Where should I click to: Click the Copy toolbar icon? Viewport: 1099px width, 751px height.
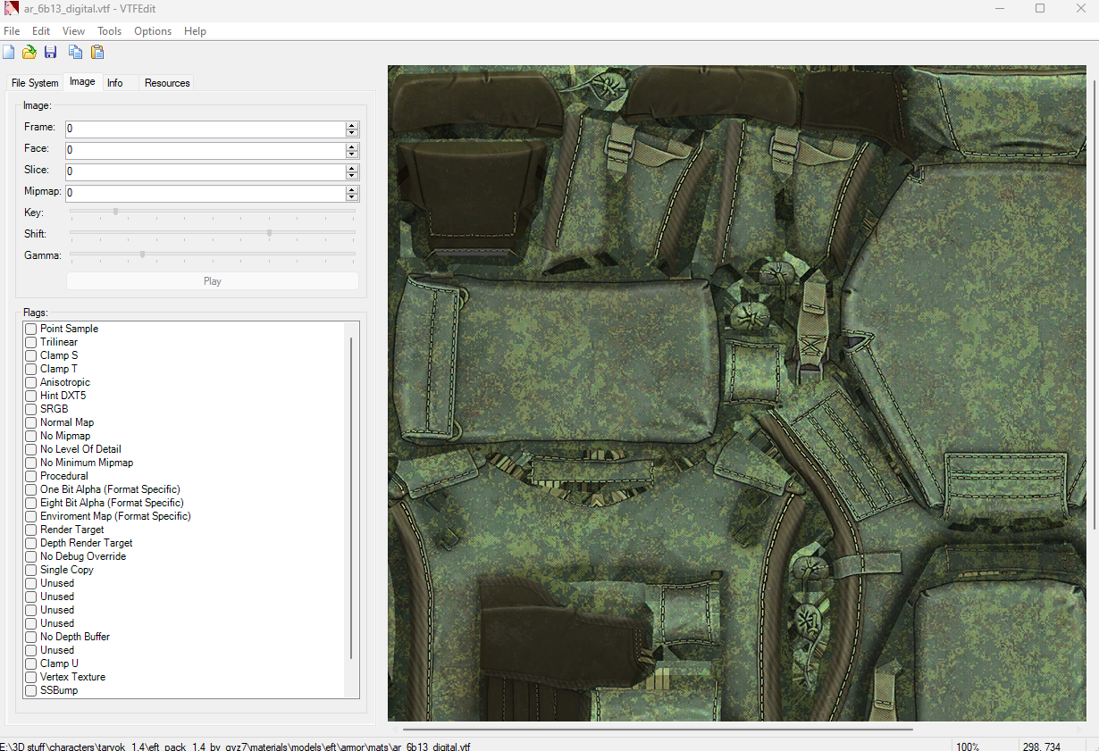(76, 53)
